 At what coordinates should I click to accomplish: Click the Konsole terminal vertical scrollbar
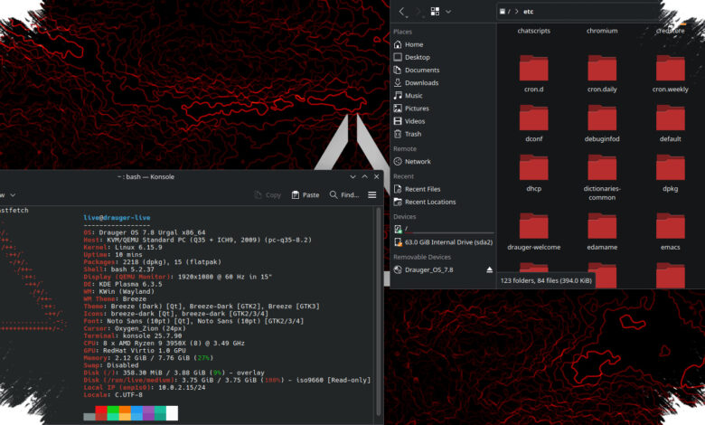tap(379, 312)
